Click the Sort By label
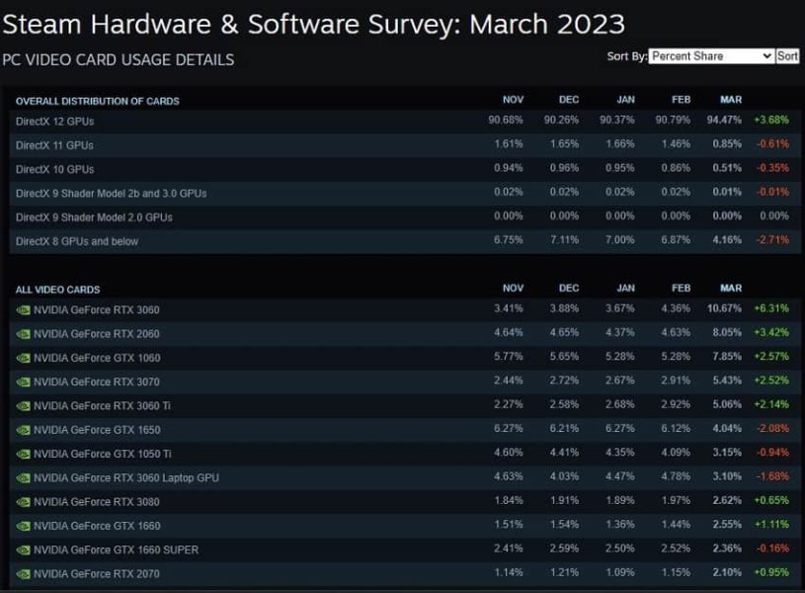This screenshot has width=805, height=593. [x=627, y=56]
